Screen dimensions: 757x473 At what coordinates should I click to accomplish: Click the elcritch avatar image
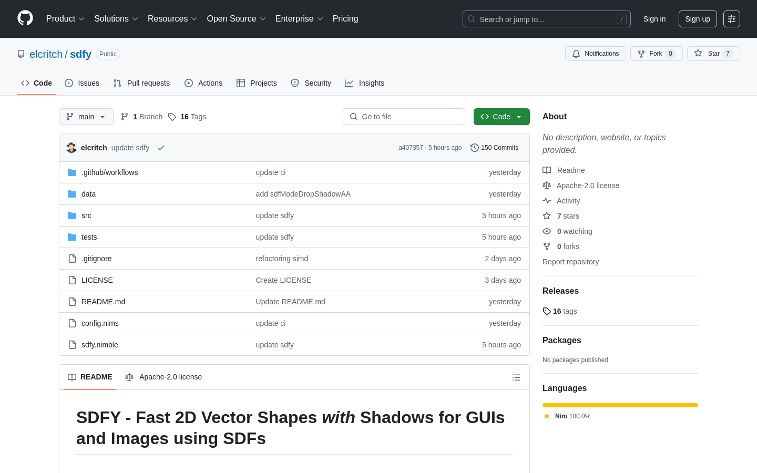[x=71, y=148]
